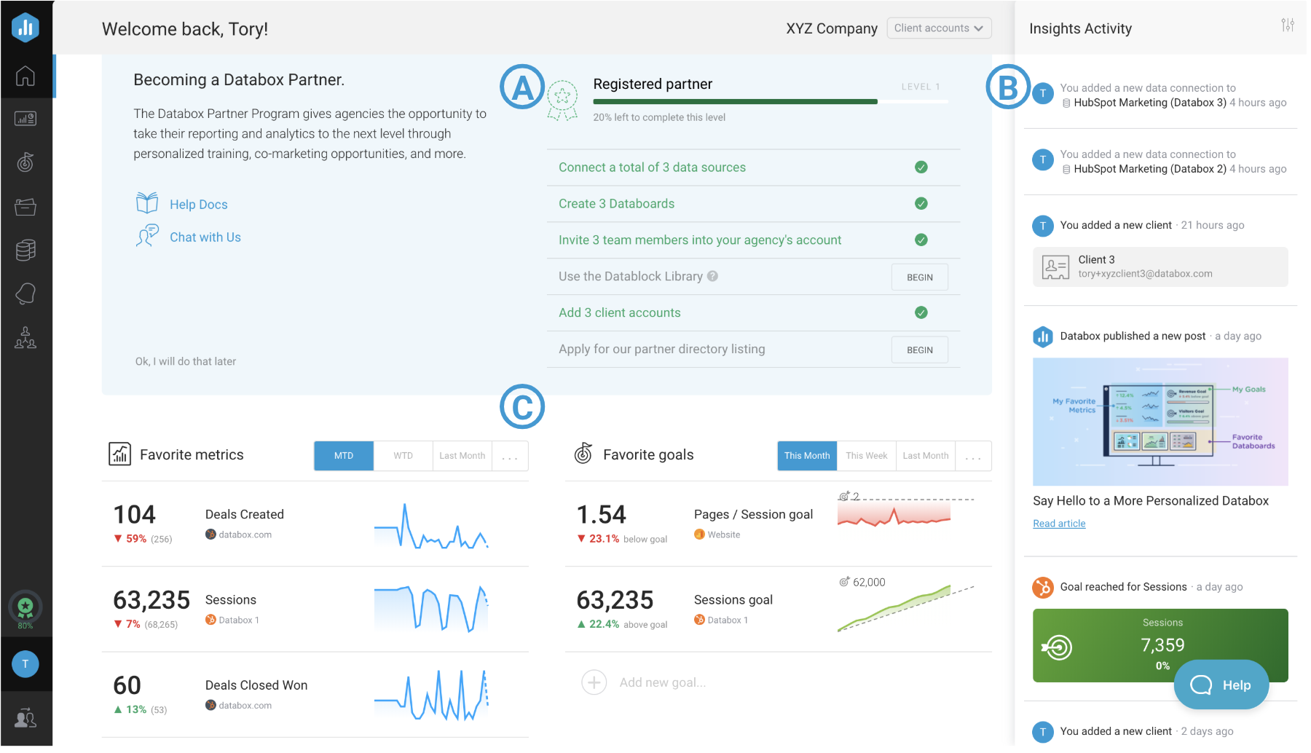The image size is (1311, 753).
Task: Select Last Month tab in Favorite metrics
Action: point(462,456)
